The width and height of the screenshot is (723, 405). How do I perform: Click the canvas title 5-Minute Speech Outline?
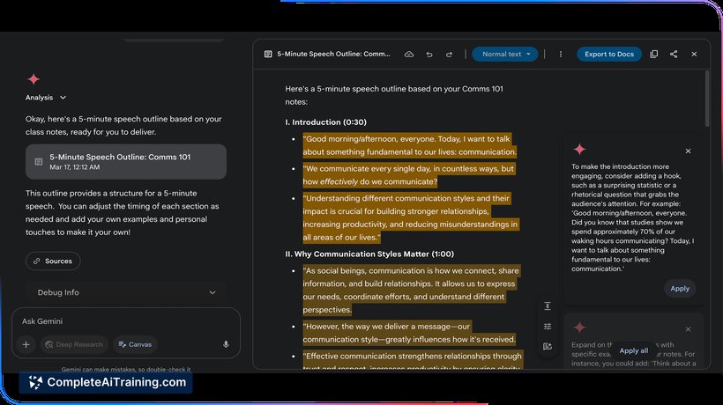(333, 55)
